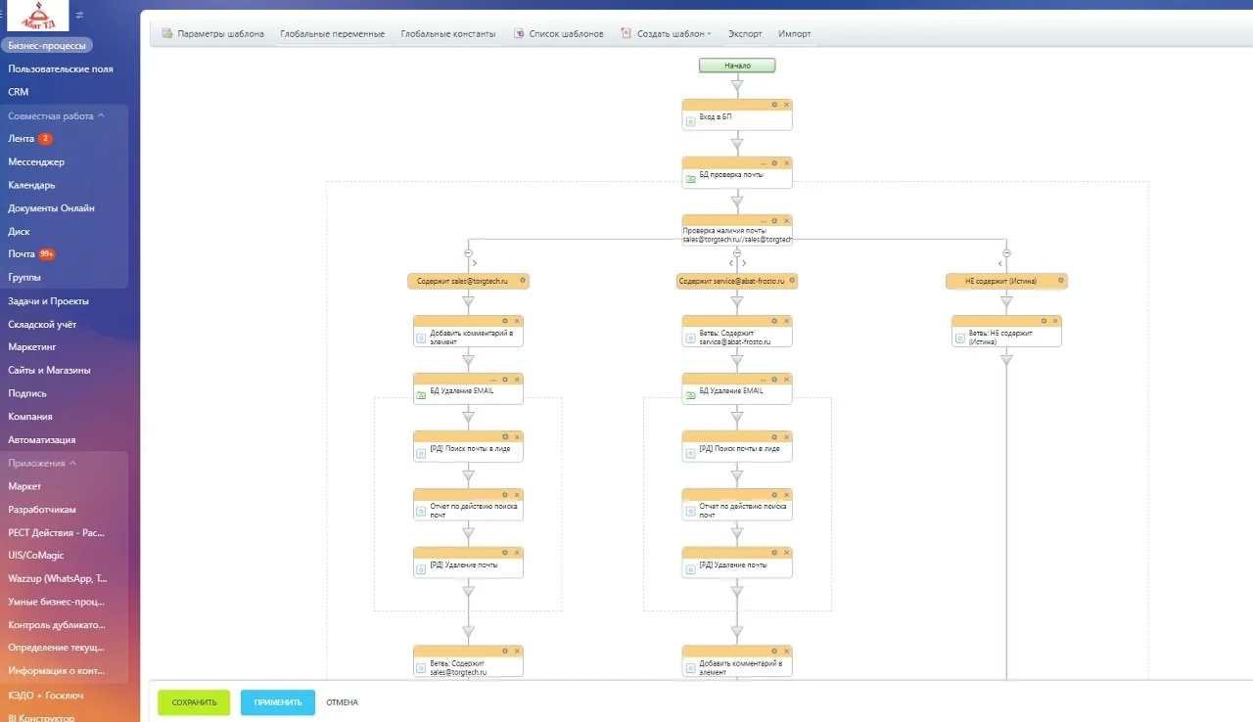Select Бизнес-процессы in the sidebar
This screenshot has height=722, width=1253.
(47, 46)
